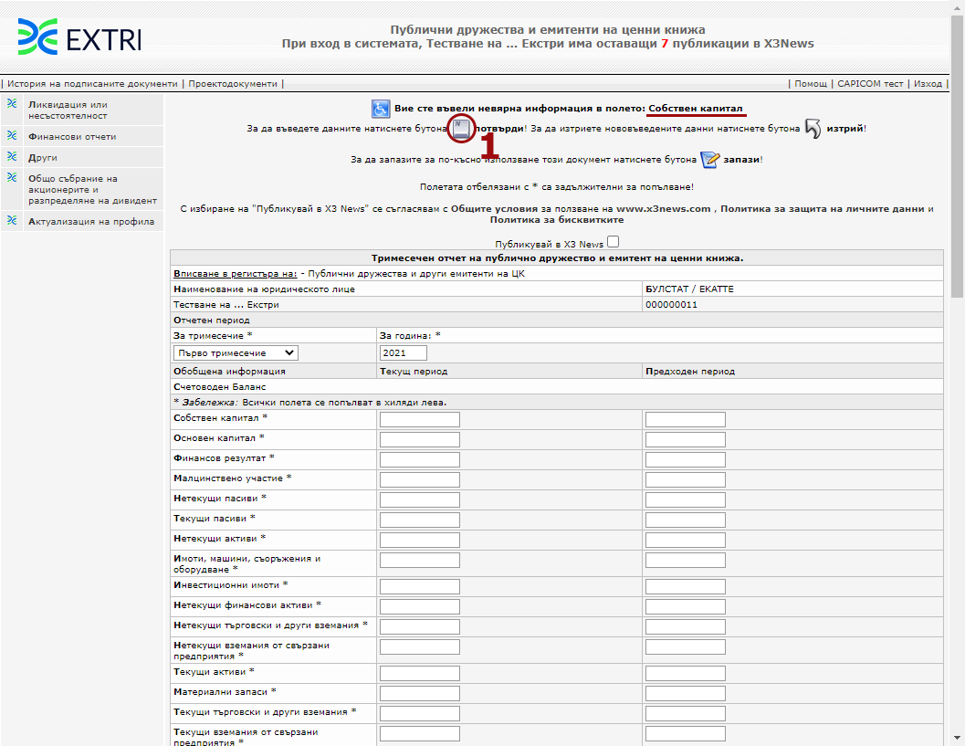Click Основен капитал current period field
Image resolution: width=965 pixels, height=746 pixels.
click(x=420, y=439)
